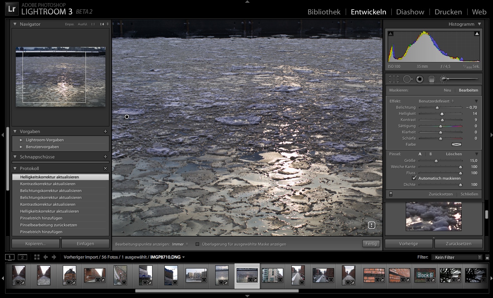Toggle Automatisch maskieren checkbox
The width and height of the screenshot is (493, 298).
(x=414, y=178)
